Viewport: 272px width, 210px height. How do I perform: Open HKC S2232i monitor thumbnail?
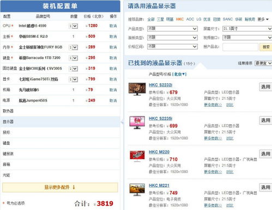pos(137,89)
